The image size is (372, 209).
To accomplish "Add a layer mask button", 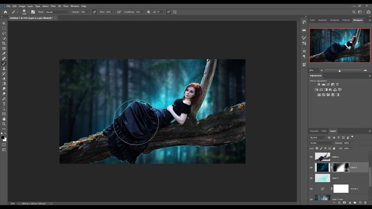I will click(344, 203).
